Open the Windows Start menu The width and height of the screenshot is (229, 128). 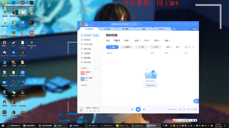[x=3, y=126]
